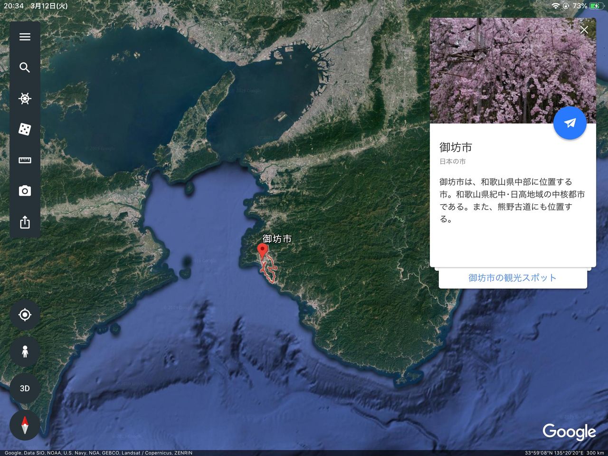Screen dimensions: 608x456
Task: Click the cherry blossom photo thumbnail
Action: [x=513, y=71]
